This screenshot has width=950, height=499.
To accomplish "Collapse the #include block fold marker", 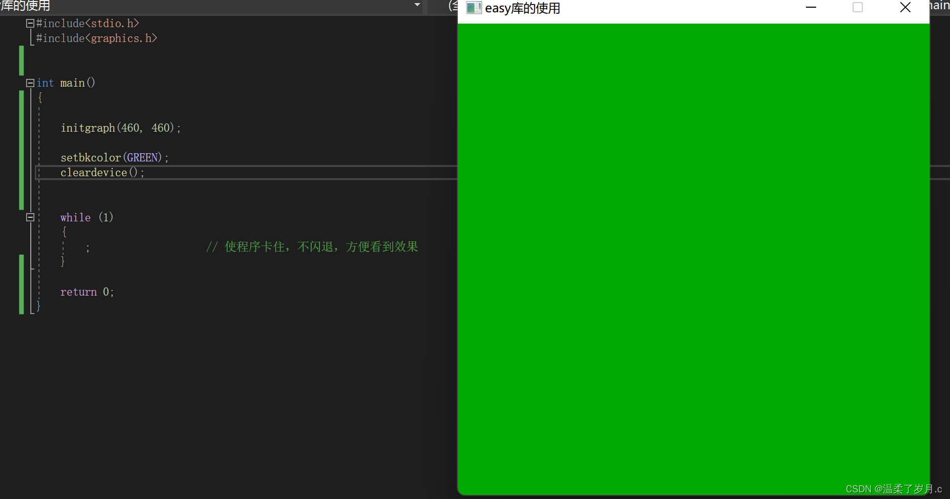I will coord(30,24).
